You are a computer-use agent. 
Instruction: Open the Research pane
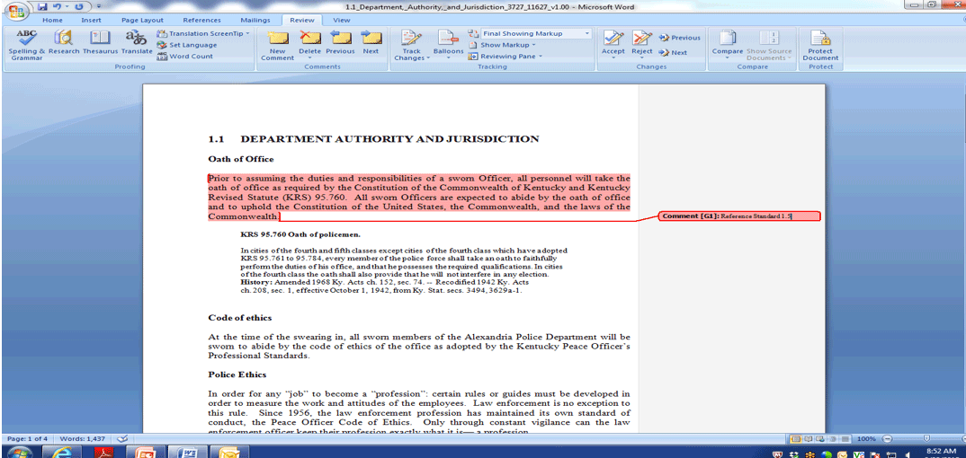tap(64, 41)
